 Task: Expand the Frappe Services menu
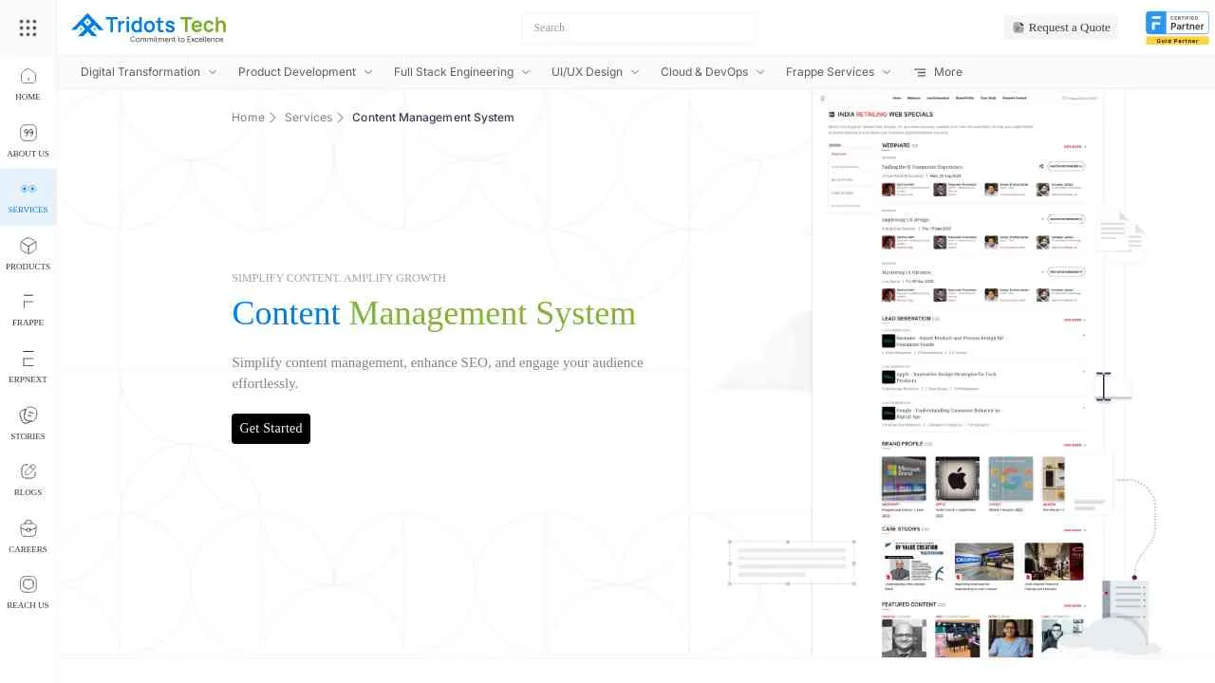click(839, 72)
